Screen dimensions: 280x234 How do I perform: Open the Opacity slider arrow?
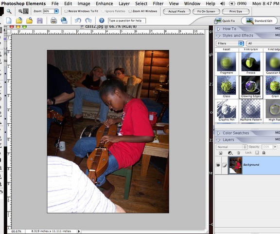tap(275, 147)
